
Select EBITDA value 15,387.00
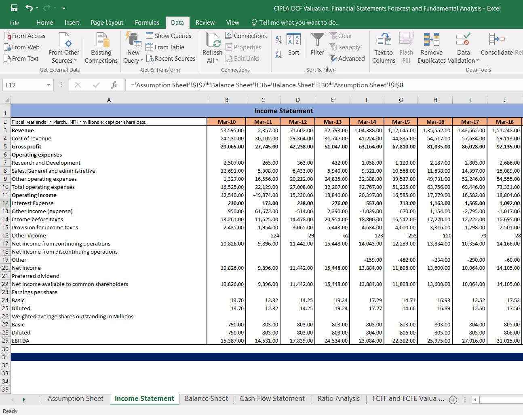(227, 341)
